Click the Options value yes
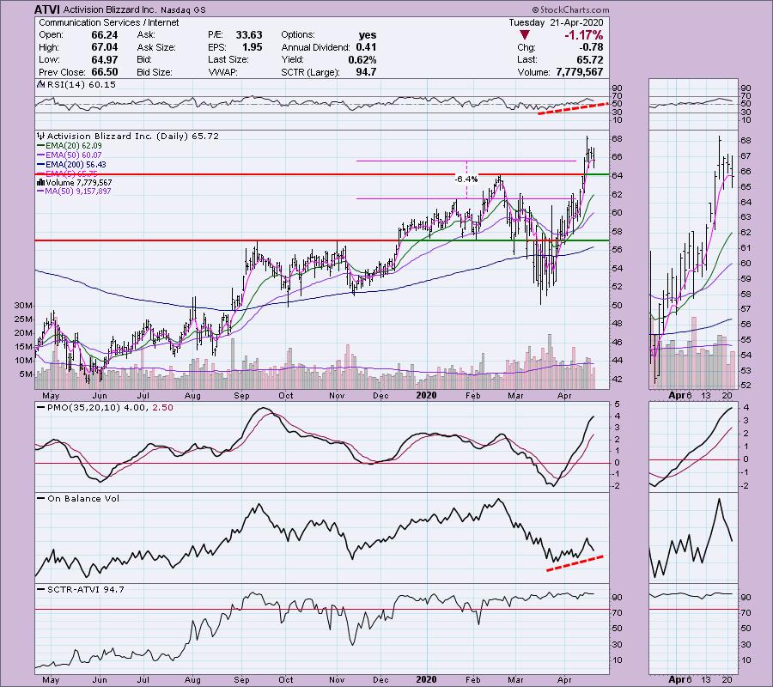 click(368, 35)
